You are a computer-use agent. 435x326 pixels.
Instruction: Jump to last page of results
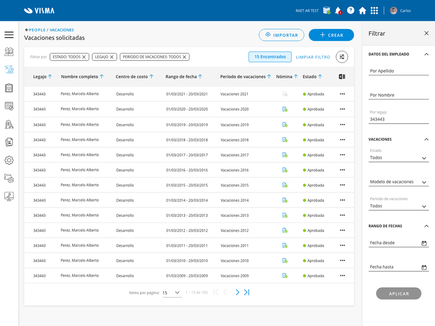(246, 292)
